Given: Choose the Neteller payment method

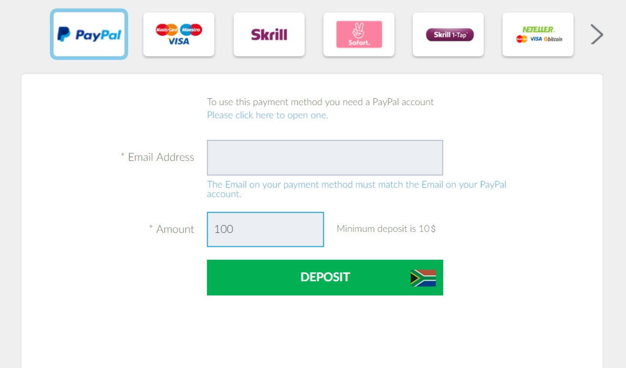Looking at the screenshot, I should point(538,34).
